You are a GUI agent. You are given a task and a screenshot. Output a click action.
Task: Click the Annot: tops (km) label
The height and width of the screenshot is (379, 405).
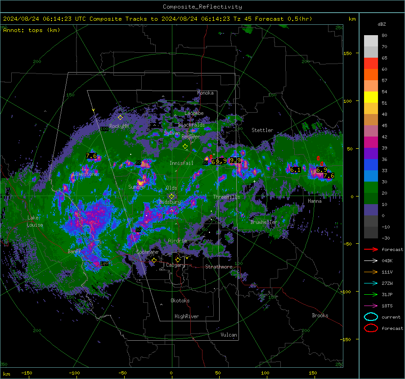(31, 30)
